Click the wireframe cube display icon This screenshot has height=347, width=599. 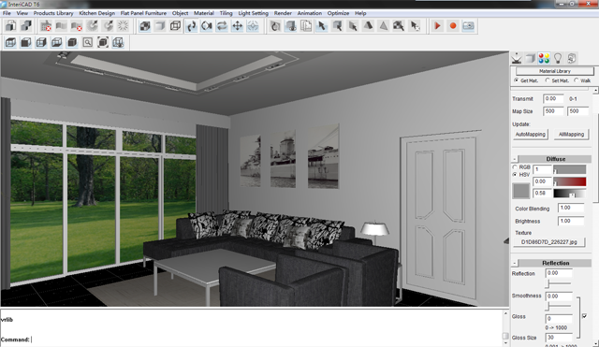[175, 26]
